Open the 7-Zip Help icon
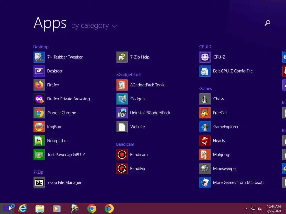286x214 pixels. [122, 57]
